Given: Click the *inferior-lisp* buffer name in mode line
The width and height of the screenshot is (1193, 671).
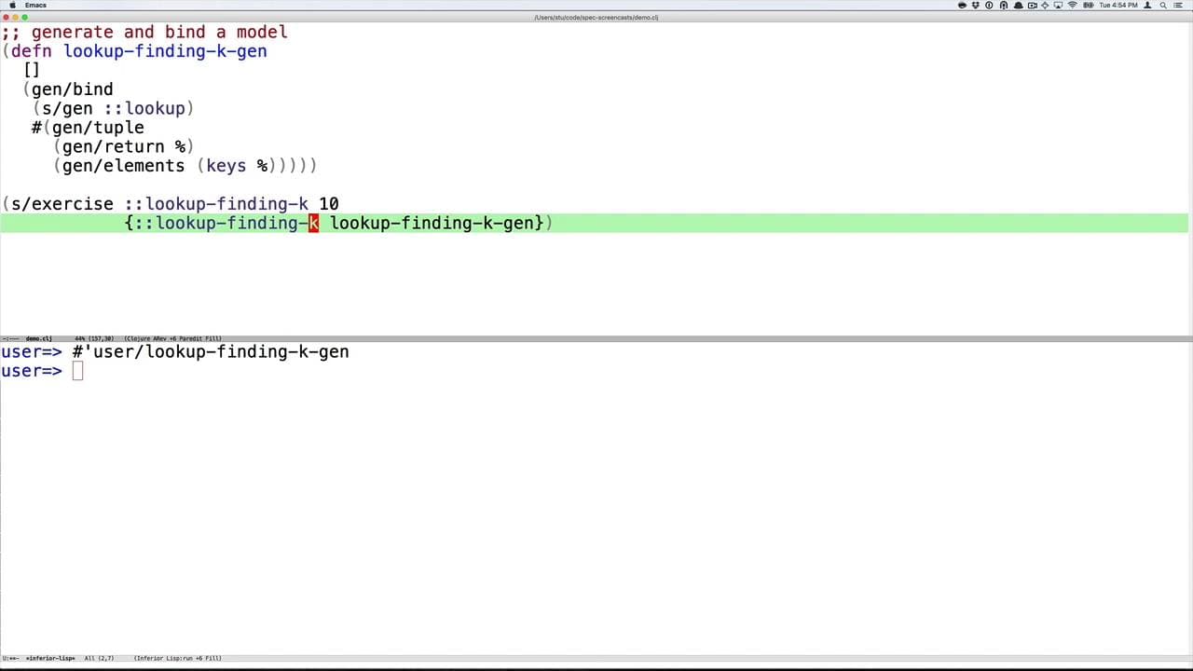Looking at the screenshot, I should (50, 658).
